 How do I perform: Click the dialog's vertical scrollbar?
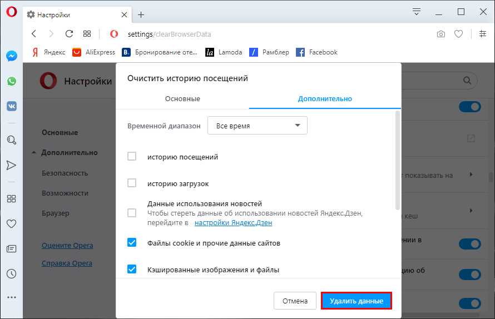coord(398,160)
